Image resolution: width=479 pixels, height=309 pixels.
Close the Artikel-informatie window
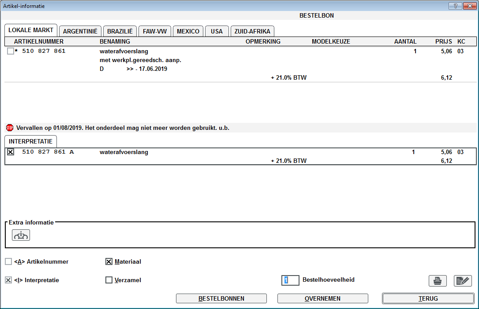click(468, 6)
